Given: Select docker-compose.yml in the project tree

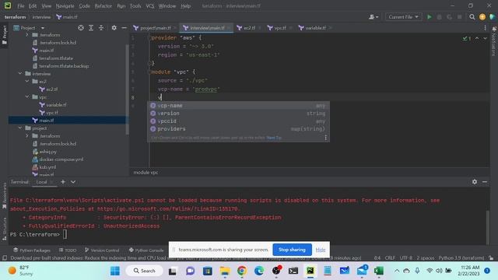Looking at the screenshot, I should click(58, 159).
